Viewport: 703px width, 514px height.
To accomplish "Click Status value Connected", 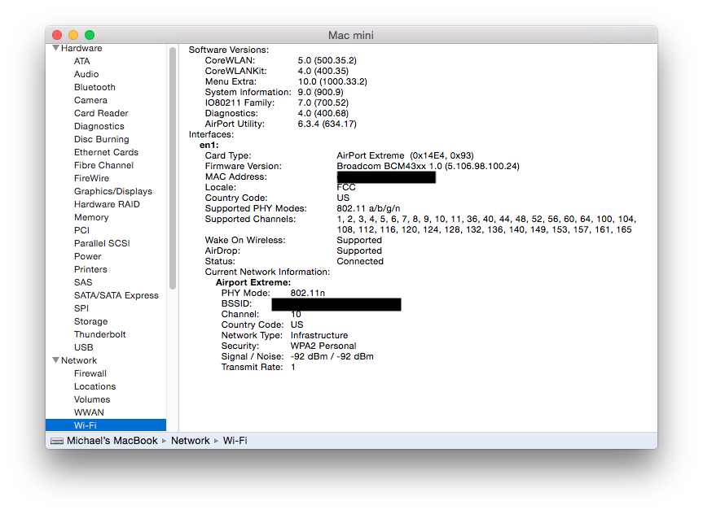I will (x=360, y=262).
